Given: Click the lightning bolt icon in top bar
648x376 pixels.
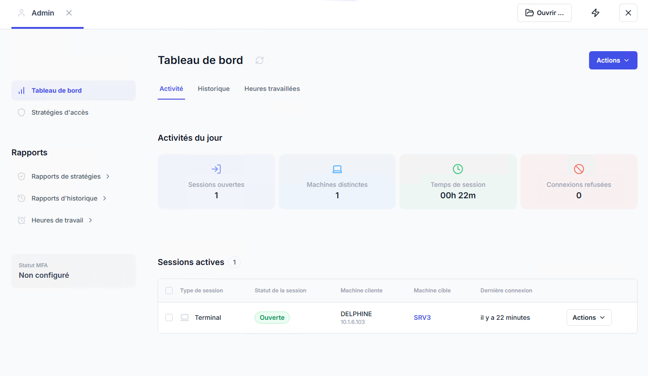Looking at the screenshot, I should coord(595,13).
